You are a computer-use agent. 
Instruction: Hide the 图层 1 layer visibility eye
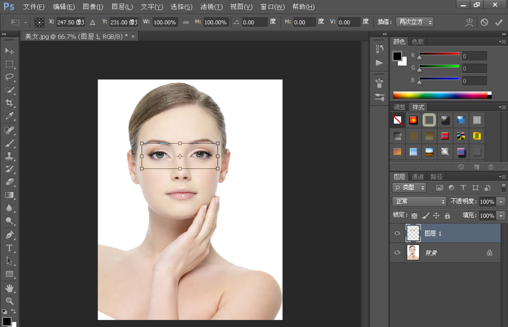[x=397, y=233]
